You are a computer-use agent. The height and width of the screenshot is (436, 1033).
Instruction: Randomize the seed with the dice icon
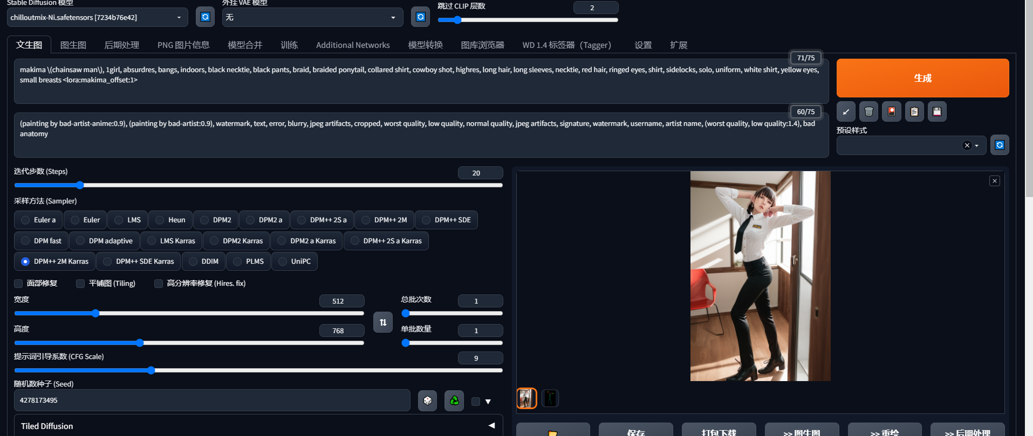point(428,400)
